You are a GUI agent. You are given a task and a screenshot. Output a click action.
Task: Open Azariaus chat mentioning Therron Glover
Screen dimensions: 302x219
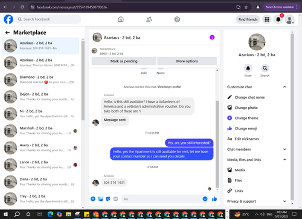coord(40,62)
